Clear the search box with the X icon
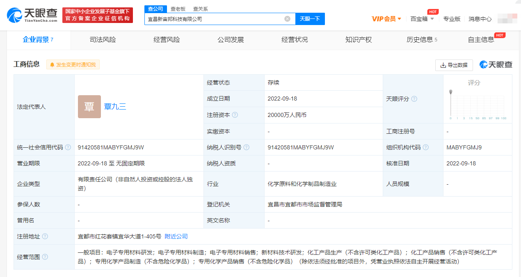 click(x=287, y=19)
